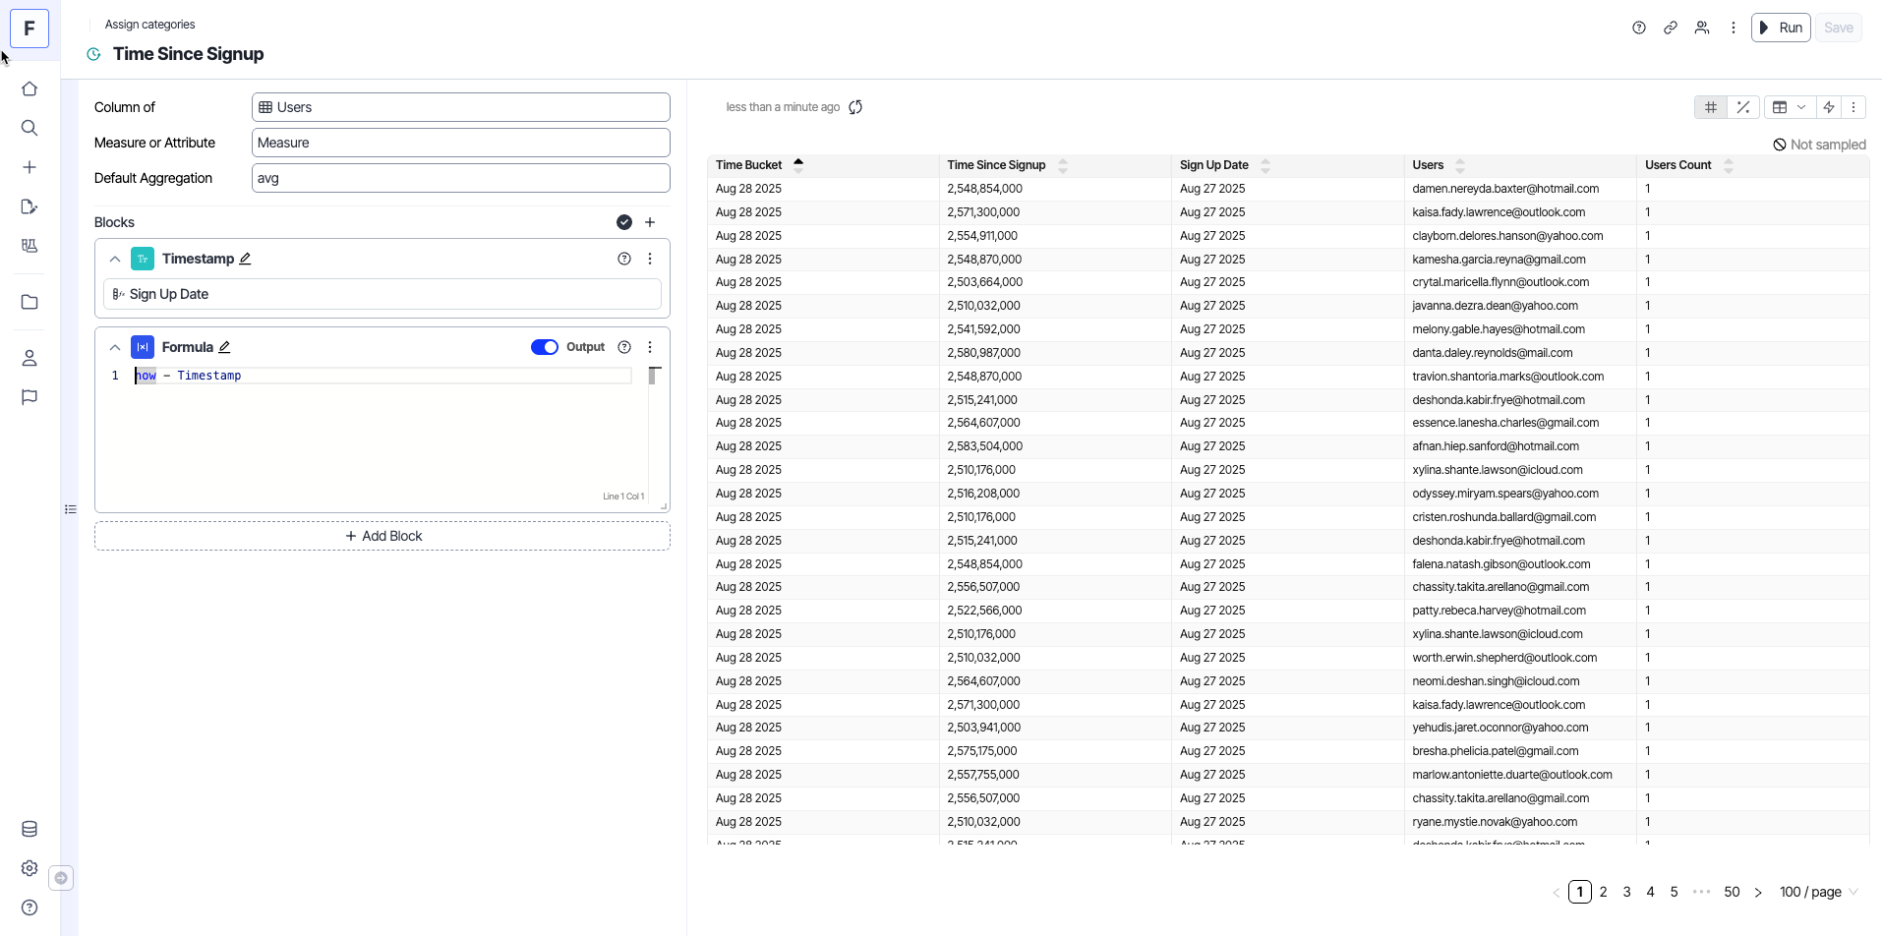Open sharing with the people icon
The width and height of the screenshot is (1882, 936).
tap(1701, 28)
